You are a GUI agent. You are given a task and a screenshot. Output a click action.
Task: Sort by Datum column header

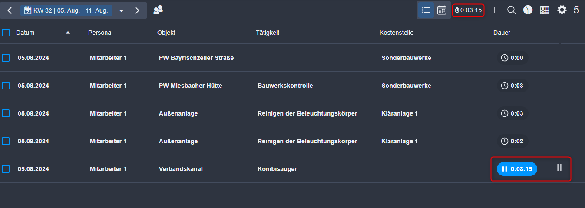tap(25, 33)
